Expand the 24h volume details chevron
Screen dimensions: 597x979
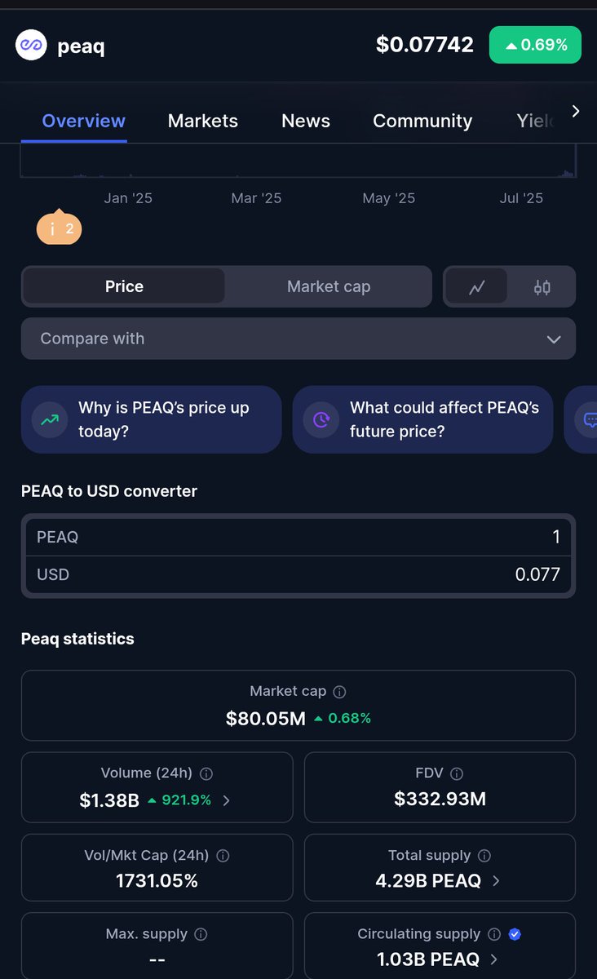tap(226, 800)
